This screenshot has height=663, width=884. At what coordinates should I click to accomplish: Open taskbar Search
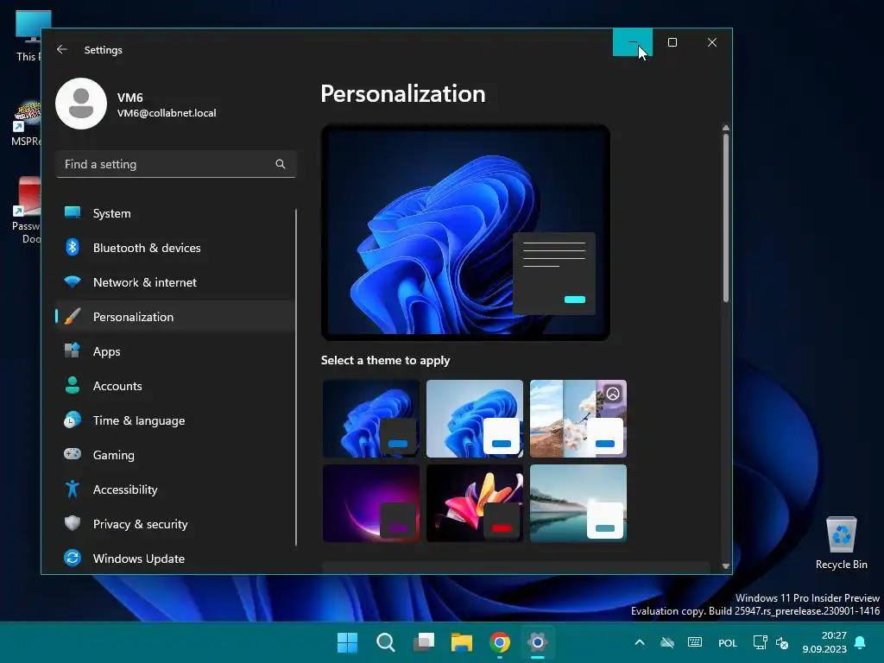386,642
